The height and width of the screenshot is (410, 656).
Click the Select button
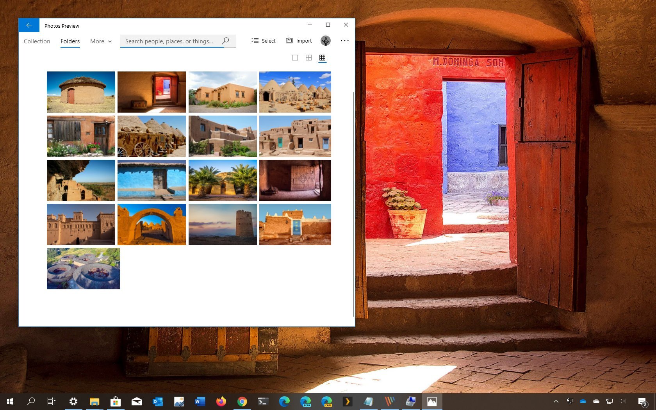(268, 40)
